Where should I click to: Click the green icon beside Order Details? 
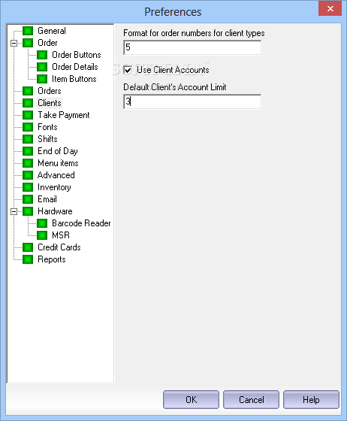(42, 67)
